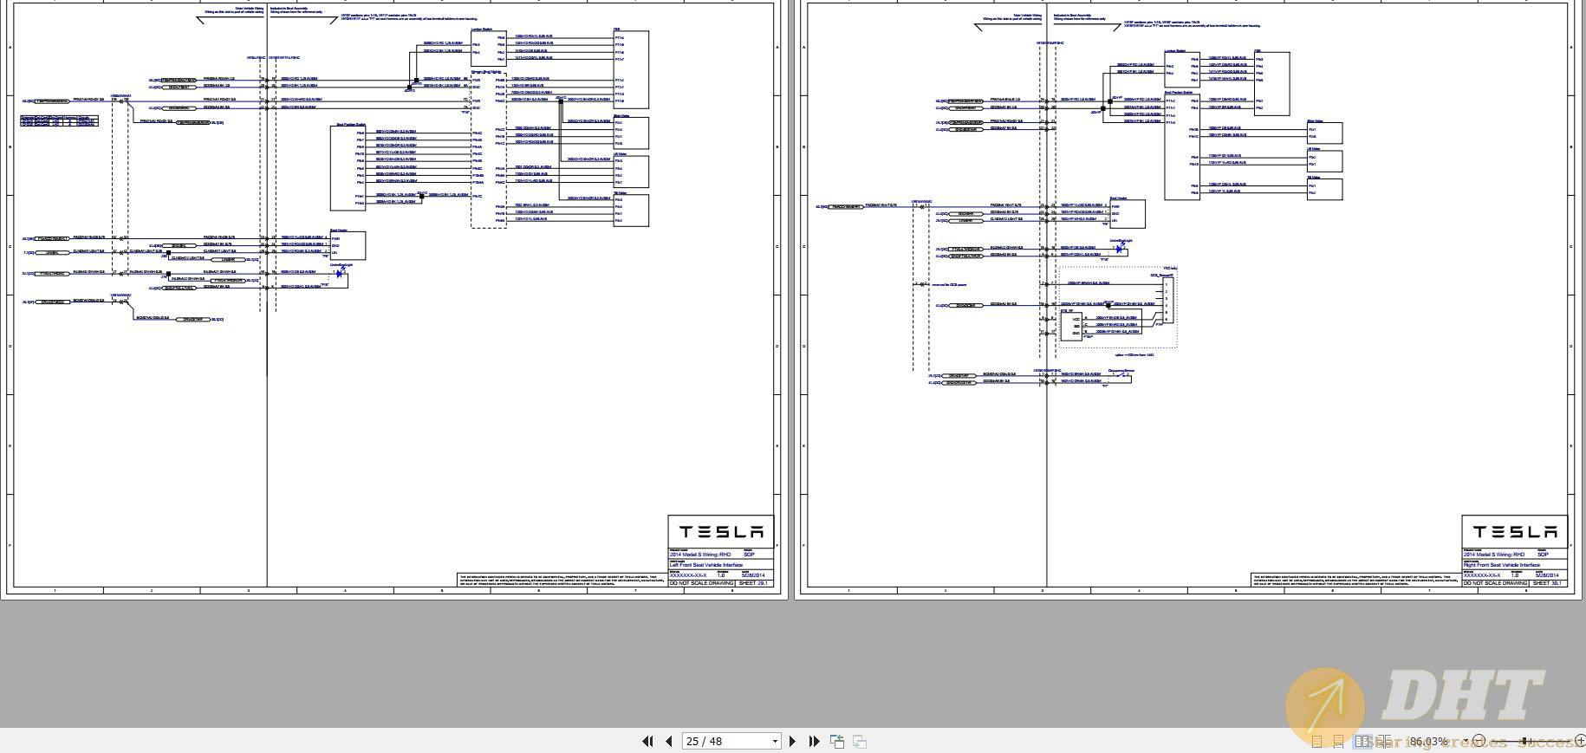Click the 'Seat Position Switch' block on left sheet

[x=348, y=167]
